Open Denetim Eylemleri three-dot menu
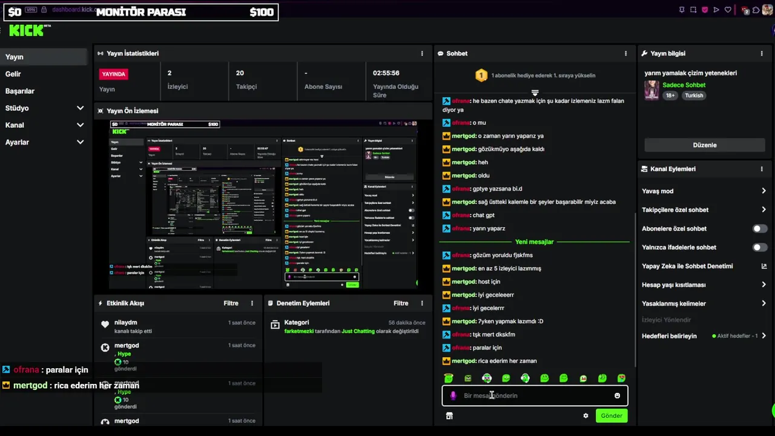Viewport: 775px width, 436px height. 422,303
